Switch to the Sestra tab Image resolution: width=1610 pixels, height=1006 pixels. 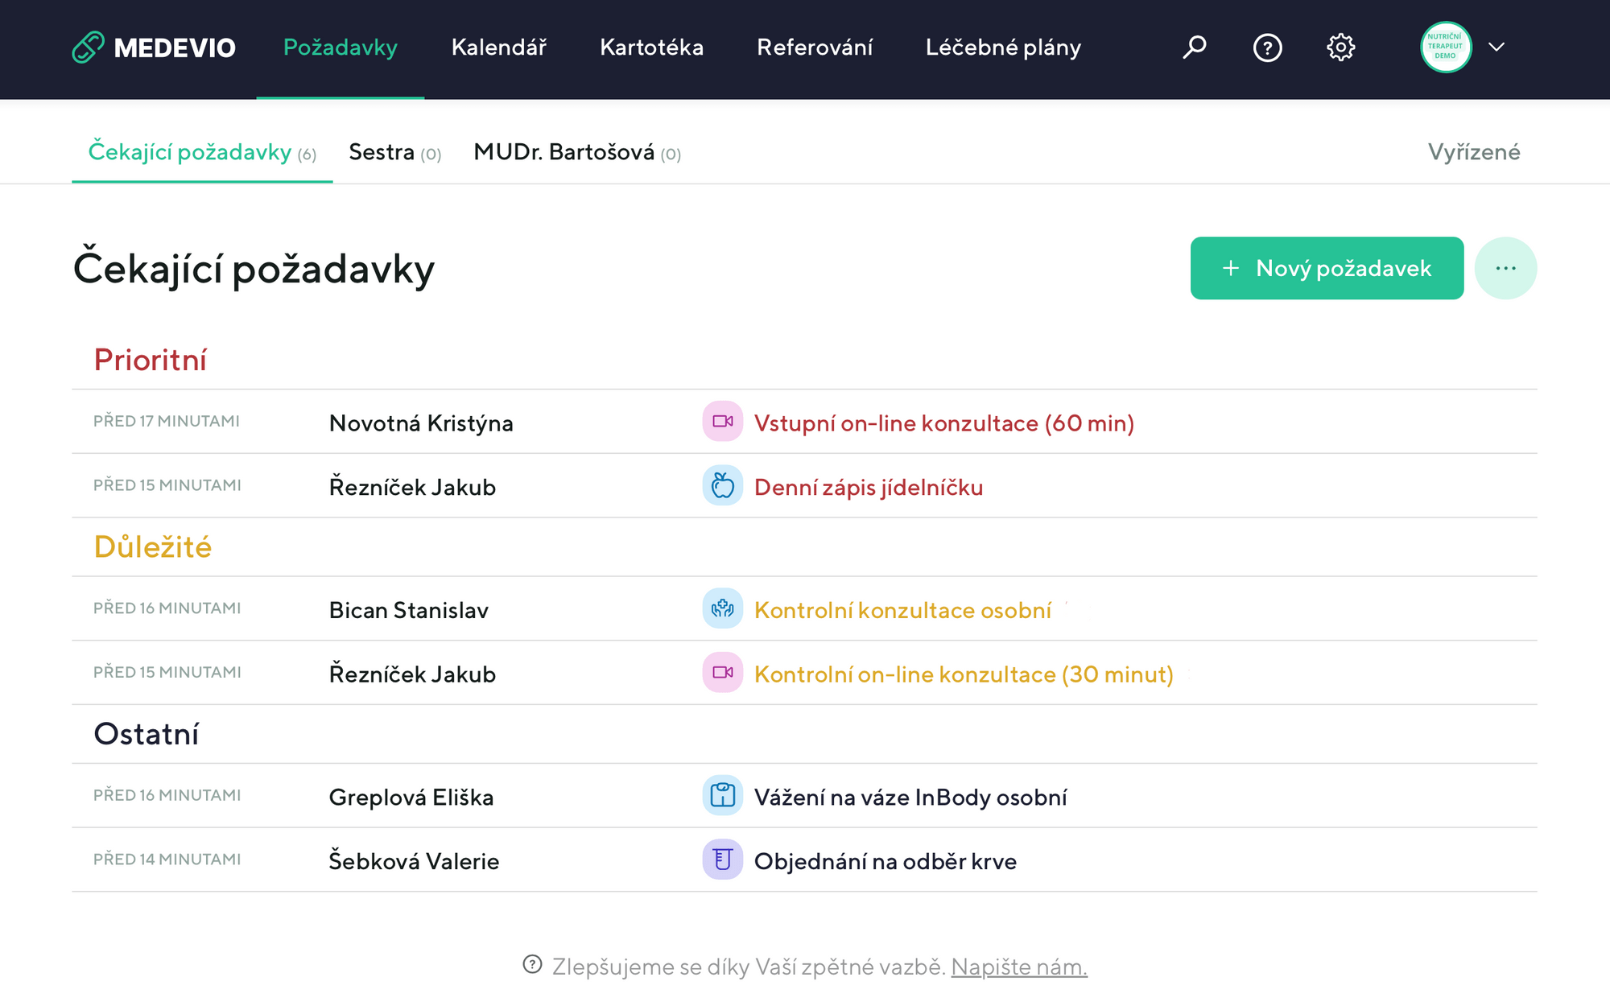394,152
